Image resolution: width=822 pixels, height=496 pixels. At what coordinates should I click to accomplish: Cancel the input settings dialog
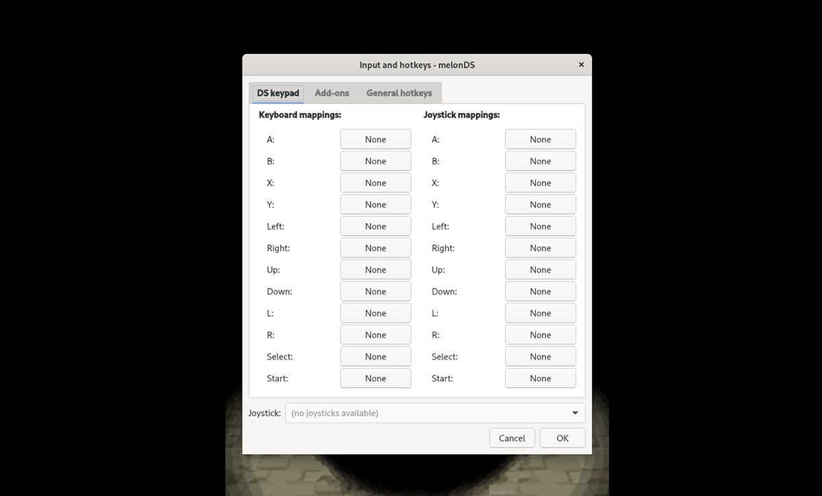tap(512, 438)
